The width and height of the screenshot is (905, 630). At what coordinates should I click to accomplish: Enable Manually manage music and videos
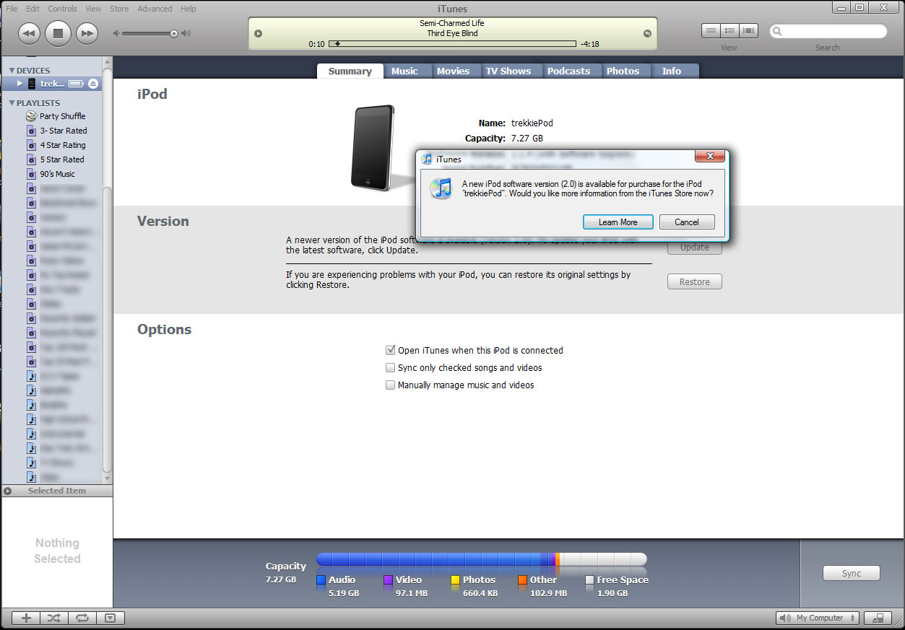[x=391, y=385]
